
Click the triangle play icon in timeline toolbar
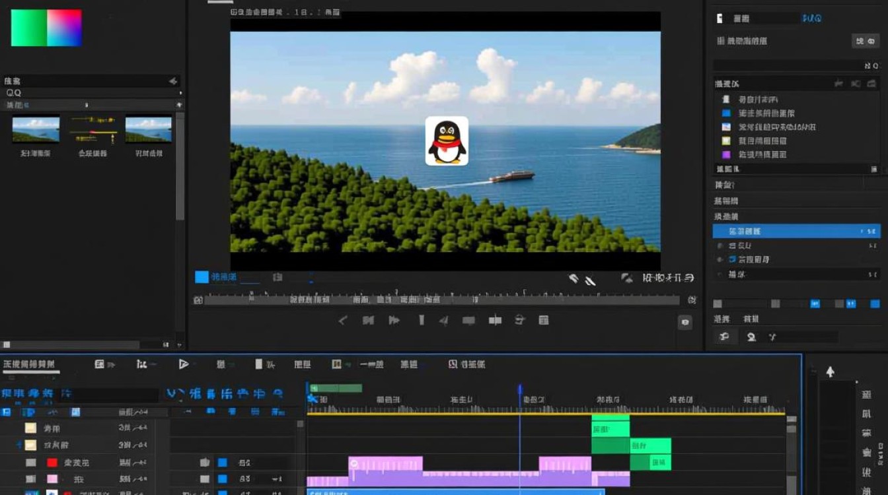click(x=184, y=364)
